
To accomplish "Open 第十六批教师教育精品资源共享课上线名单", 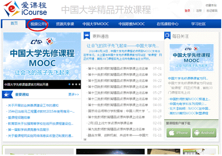I will [x=118, y=75].
